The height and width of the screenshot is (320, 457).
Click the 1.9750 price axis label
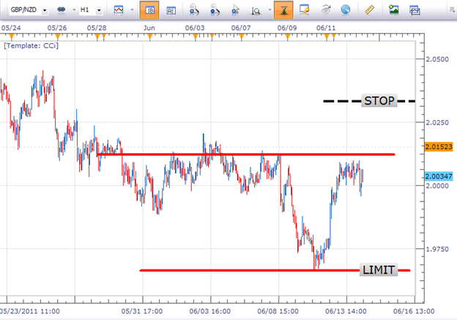point(437,249)
